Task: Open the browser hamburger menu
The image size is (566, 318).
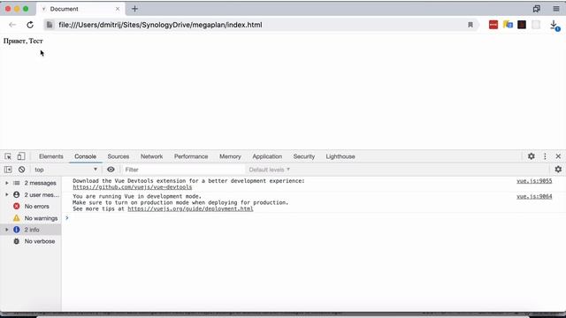Action: pos(556,9)
